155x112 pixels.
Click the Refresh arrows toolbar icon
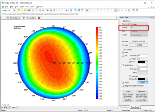(x=54, y=10)
